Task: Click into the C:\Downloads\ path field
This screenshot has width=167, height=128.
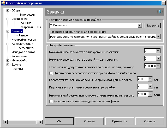Action: (x=94, y=25)
